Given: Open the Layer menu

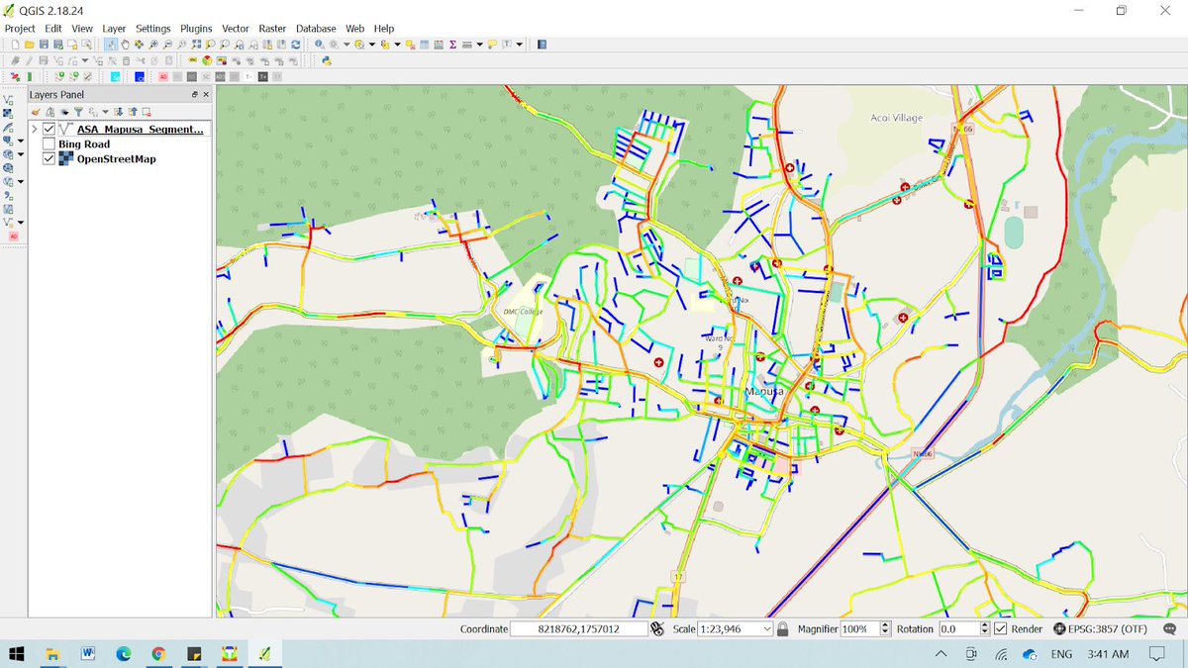Looking at the screenshot, I should pyautogui.click(x=114, y=29).
